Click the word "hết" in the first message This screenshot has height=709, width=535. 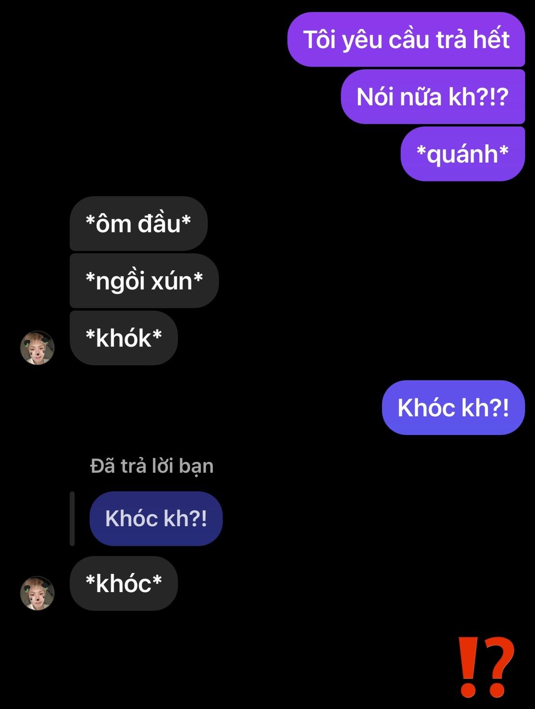[491, 39]
